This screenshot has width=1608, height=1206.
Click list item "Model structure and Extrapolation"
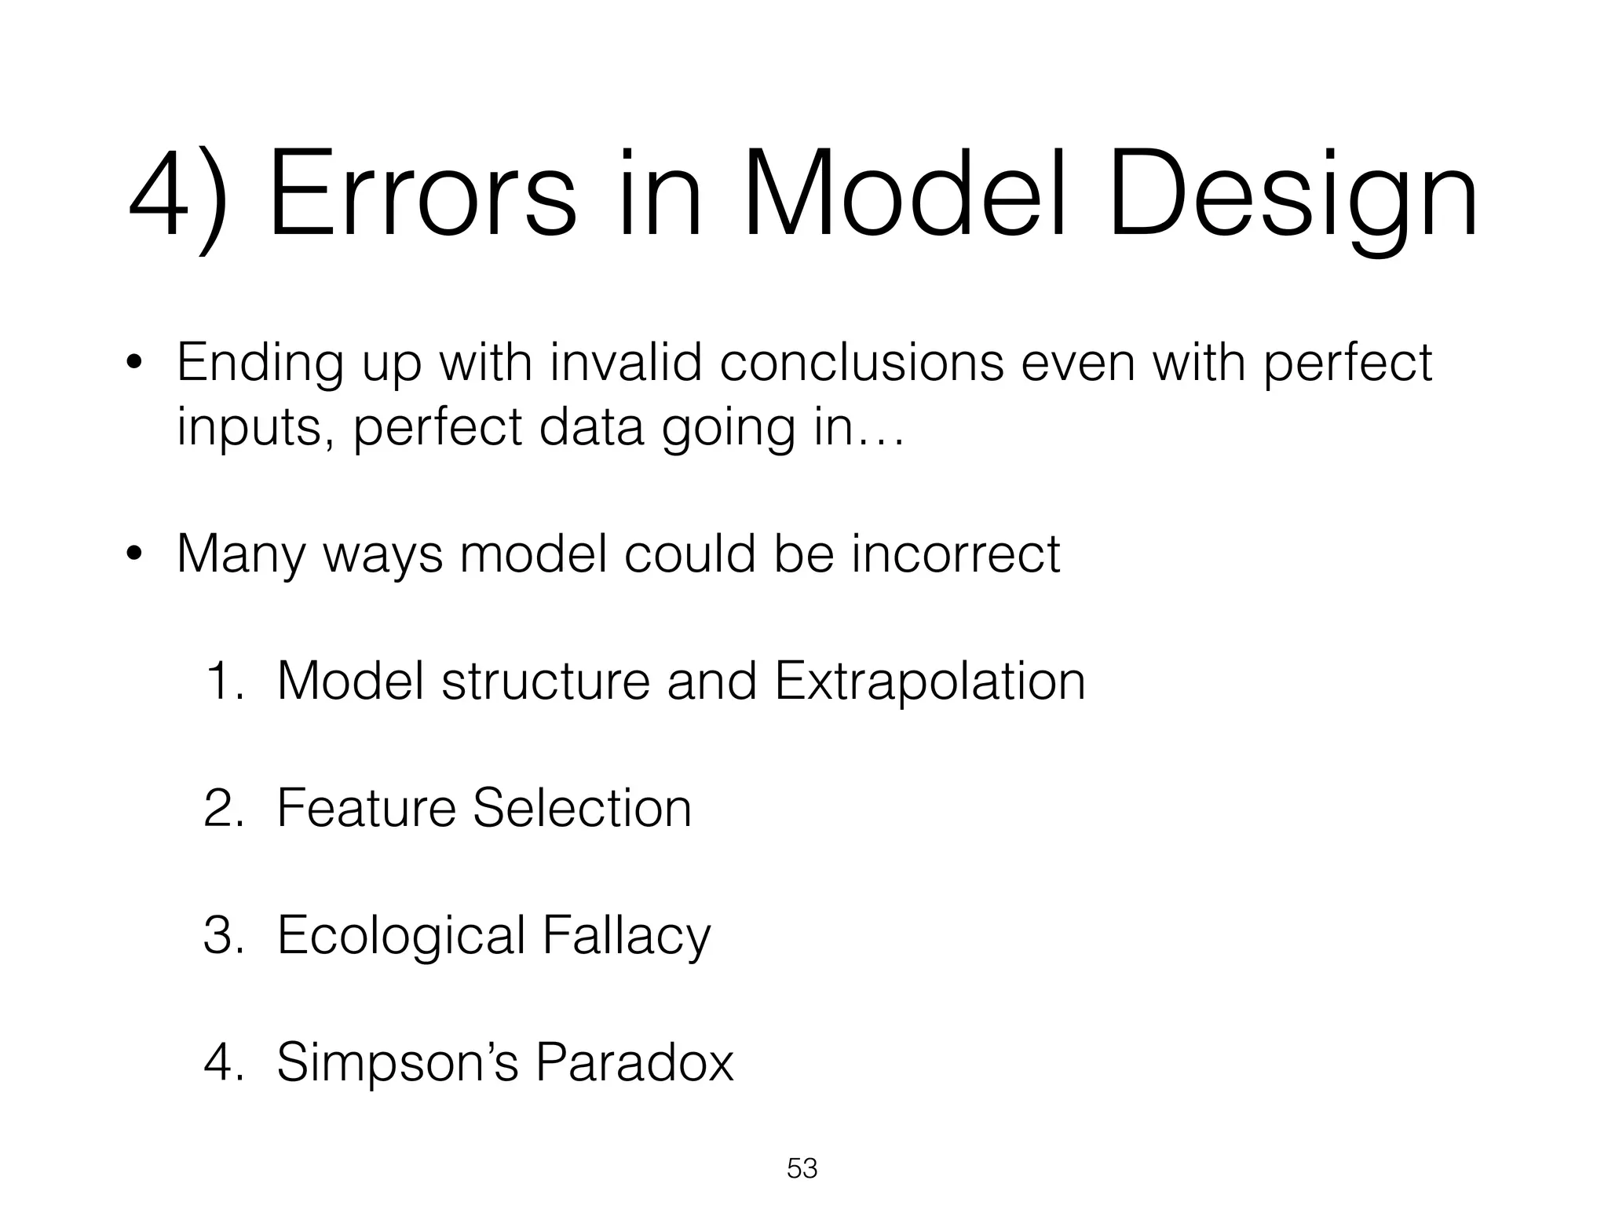680,681
